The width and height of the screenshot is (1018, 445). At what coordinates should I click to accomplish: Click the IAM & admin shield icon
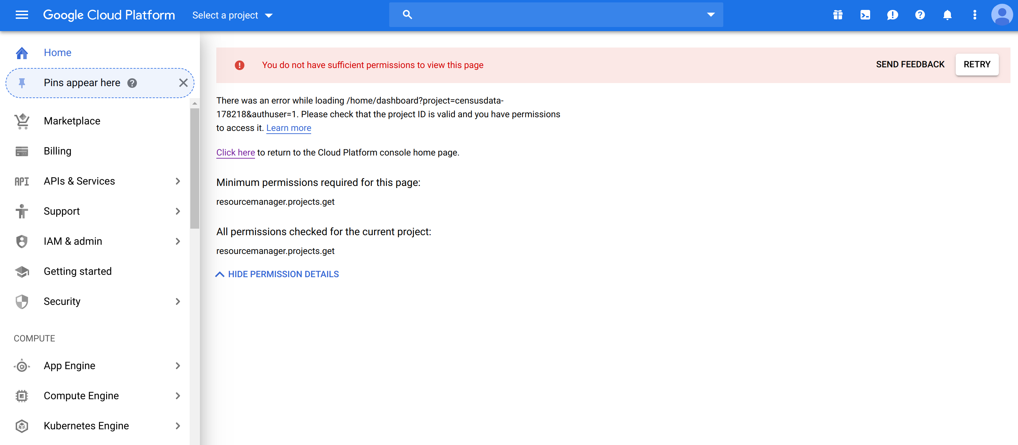coord(22,241)
